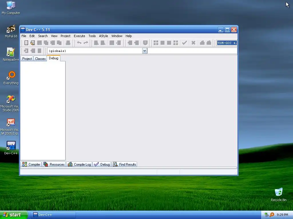Image resolution: width=293 pixels, height=219 pixels.
Task: Select the Dev-C++ desktop shortcut
Action: pyautogui.click(x=11, y=148)
